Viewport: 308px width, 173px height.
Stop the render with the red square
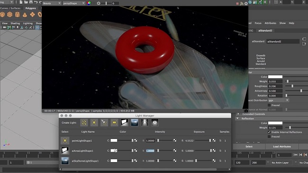click(237, 3)
